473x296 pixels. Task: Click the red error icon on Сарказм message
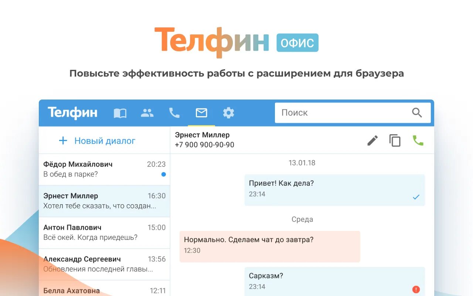(416, 289)
